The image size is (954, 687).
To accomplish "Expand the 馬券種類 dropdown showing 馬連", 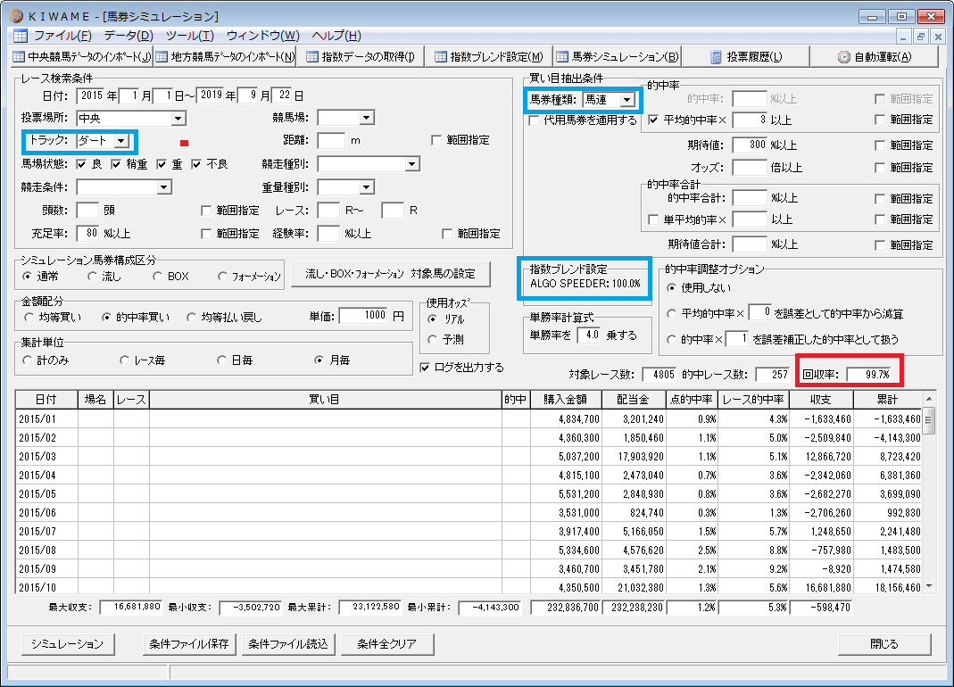I will [x=626, y=99].
